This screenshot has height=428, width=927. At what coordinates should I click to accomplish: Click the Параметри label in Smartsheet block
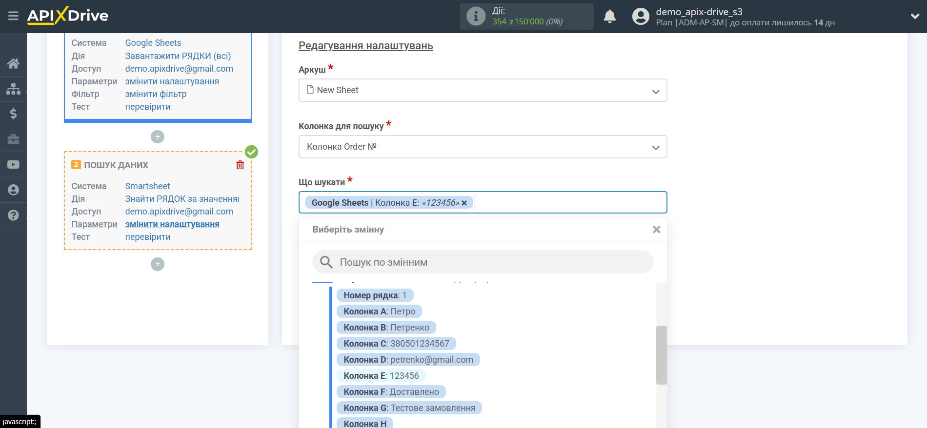point(94,224)
